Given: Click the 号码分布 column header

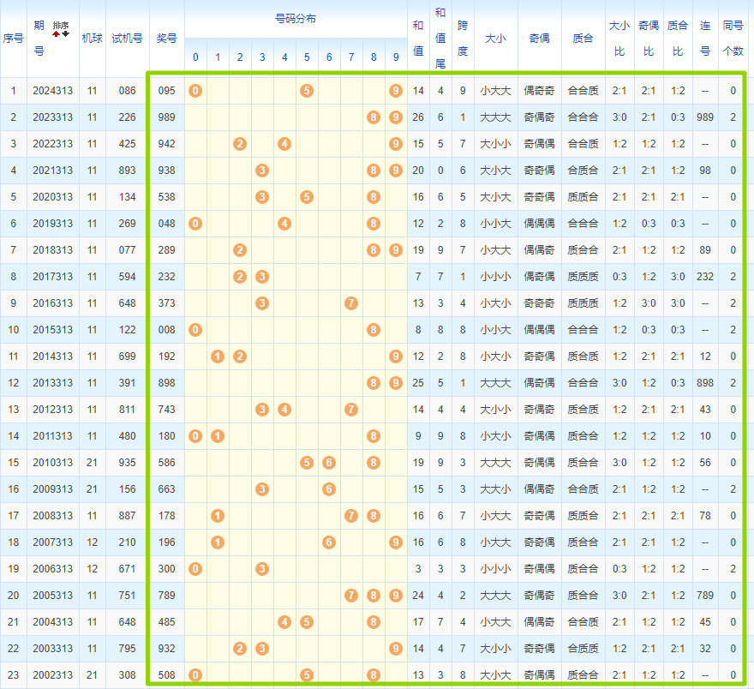Looking at the screenshot, I should pos(296,19).
